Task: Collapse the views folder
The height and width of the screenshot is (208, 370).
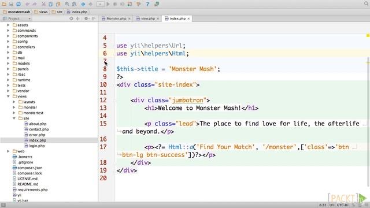Action: tap(8, 96)
